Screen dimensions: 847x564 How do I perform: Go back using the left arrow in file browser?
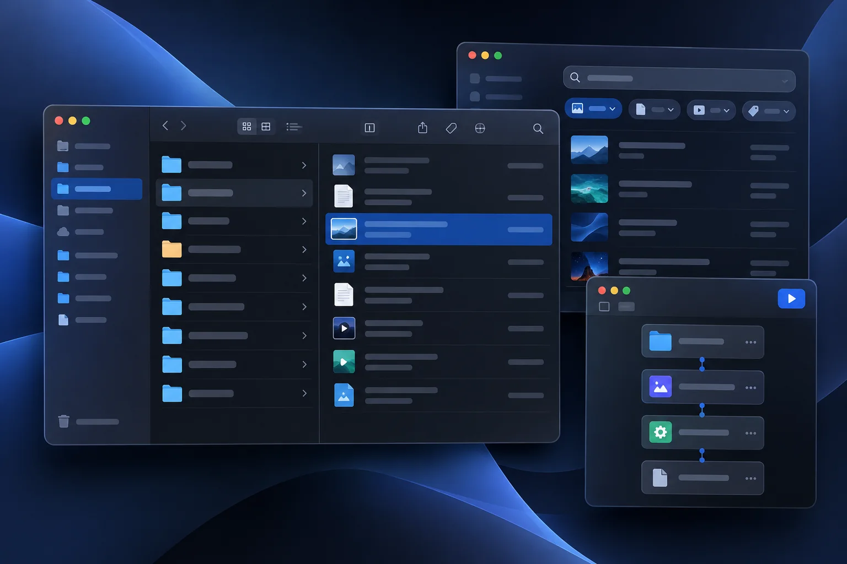point(165,126)
